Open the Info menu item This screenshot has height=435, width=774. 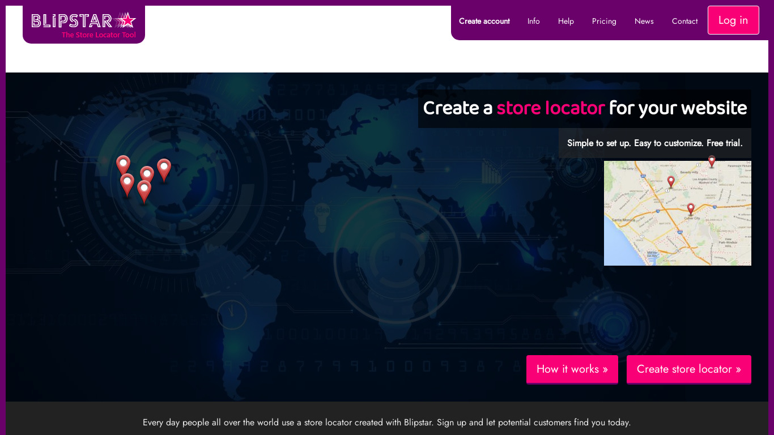534,21
